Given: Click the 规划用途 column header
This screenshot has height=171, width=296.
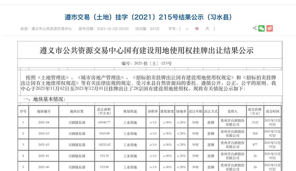Looking at the screenshot, I should 129,111.
